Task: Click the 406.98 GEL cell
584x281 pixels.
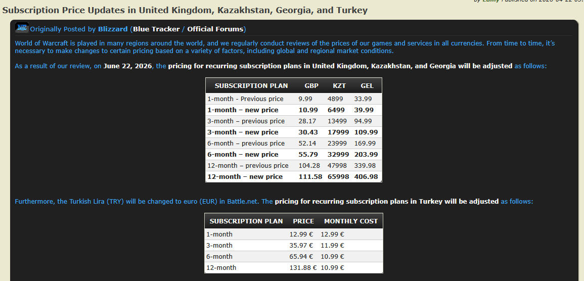Action: 366,177
